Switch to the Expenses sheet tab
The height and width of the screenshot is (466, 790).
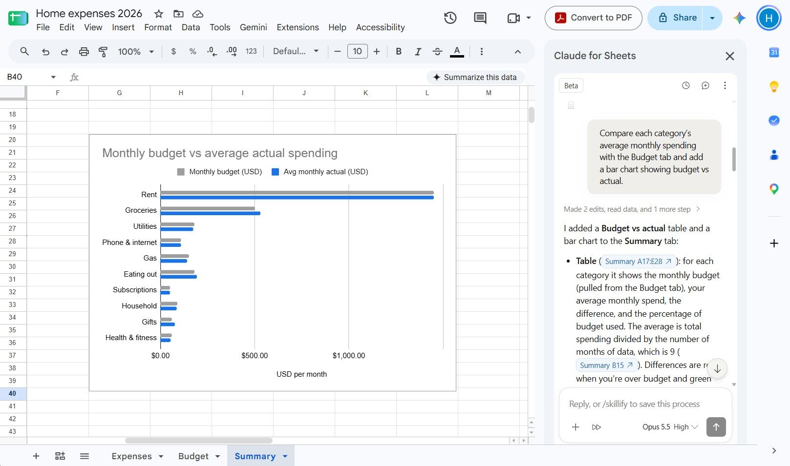(131, 456)
